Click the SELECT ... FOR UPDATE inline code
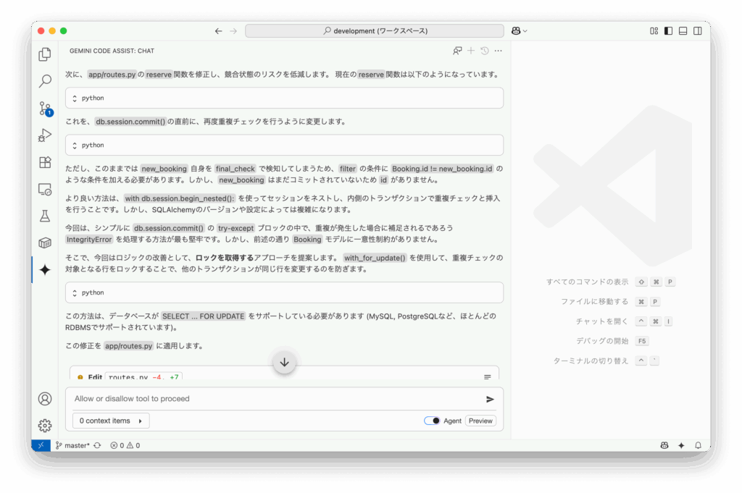 tap(204, 316)
